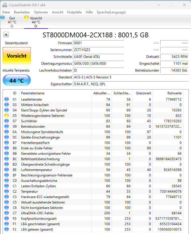This screenshot has width=191, height=234.
Task: Click the back arrow navigation button
Action: (6, 34)
